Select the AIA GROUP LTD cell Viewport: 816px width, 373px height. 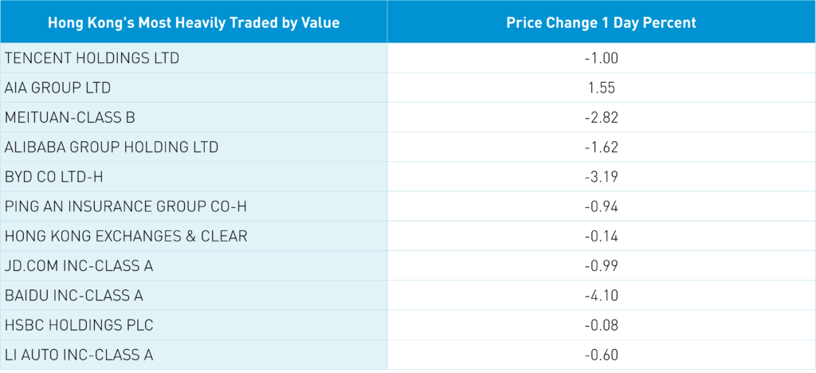point(57,88)
